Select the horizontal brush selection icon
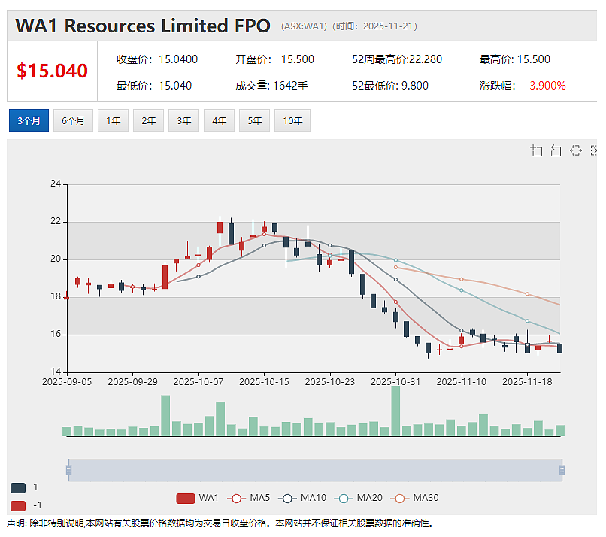The image size is (606, 537). (575, 150)
